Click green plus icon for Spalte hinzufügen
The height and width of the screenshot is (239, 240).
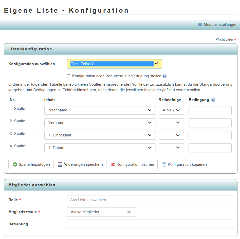coord(15,164)
